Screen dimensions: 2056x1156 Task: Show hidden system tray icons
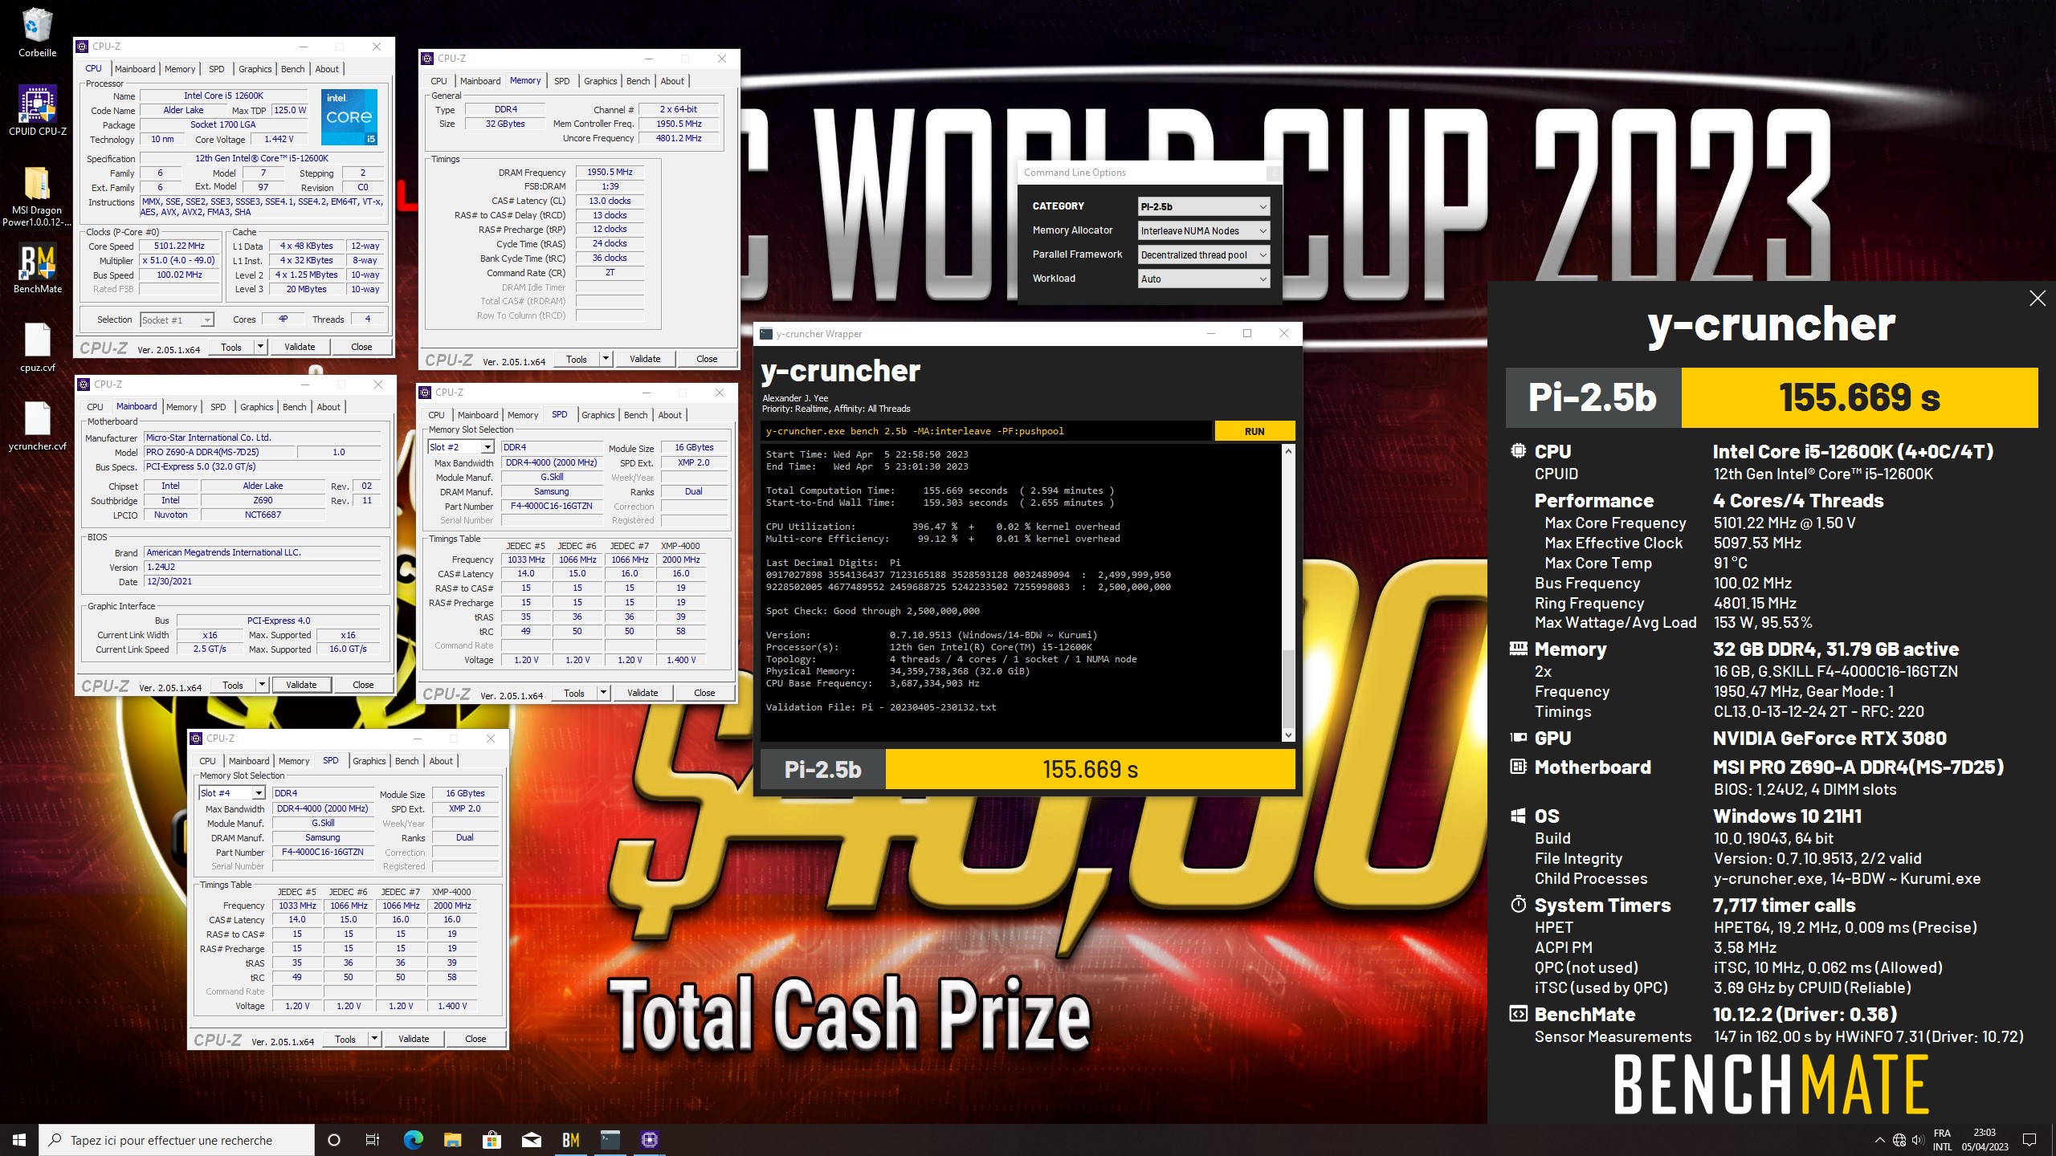(x=1879, y=1140)
